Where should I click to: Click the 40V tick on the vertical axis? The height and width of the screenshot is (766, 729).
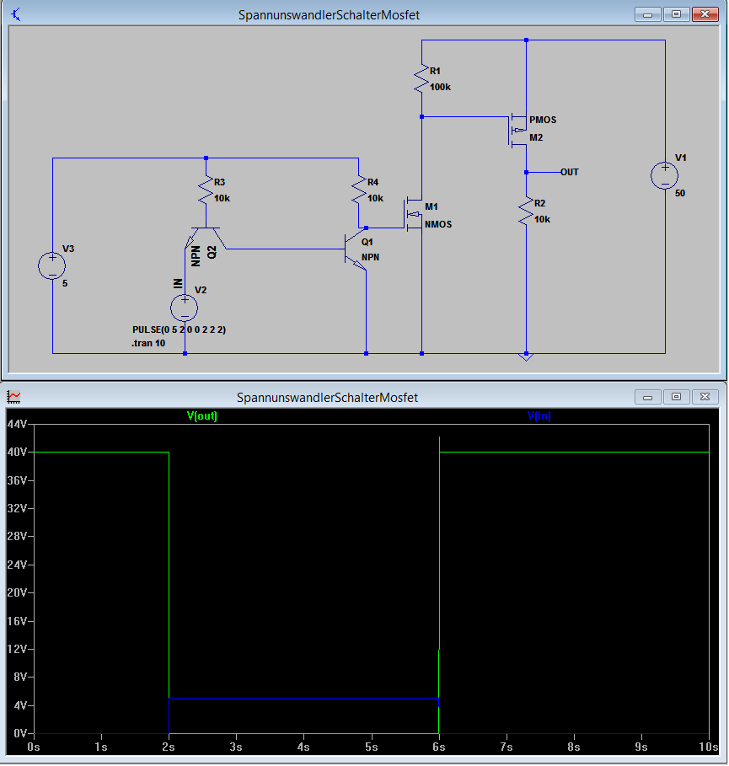click(x=17, y=452)
